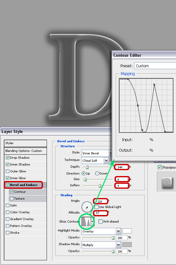The width and height of the screenshot is (176, 265).
Task: Enable the Anti-aliased checkbox
Action: tap(100, 221)
